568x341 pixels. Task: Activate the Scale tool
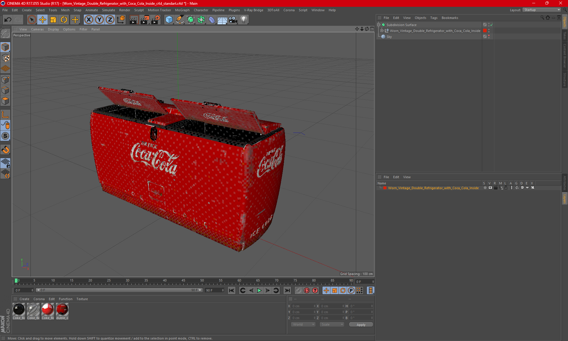(x=53, y=20)
